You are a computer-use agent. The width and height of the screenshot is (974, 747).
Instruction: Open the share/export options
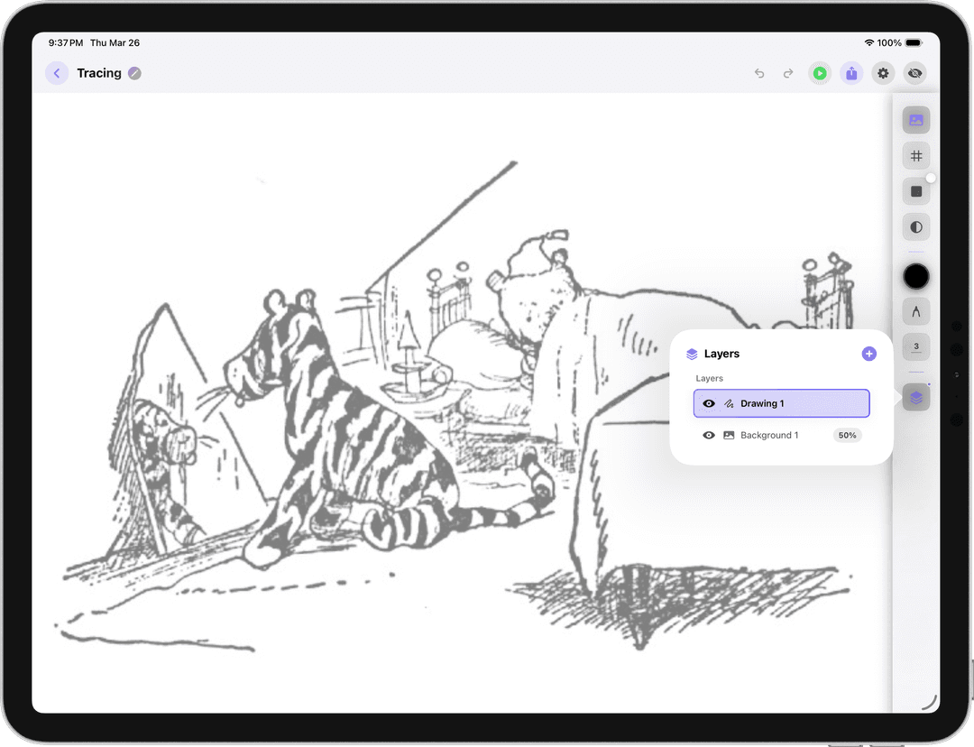pyautogui.click(x=851, y=73)
